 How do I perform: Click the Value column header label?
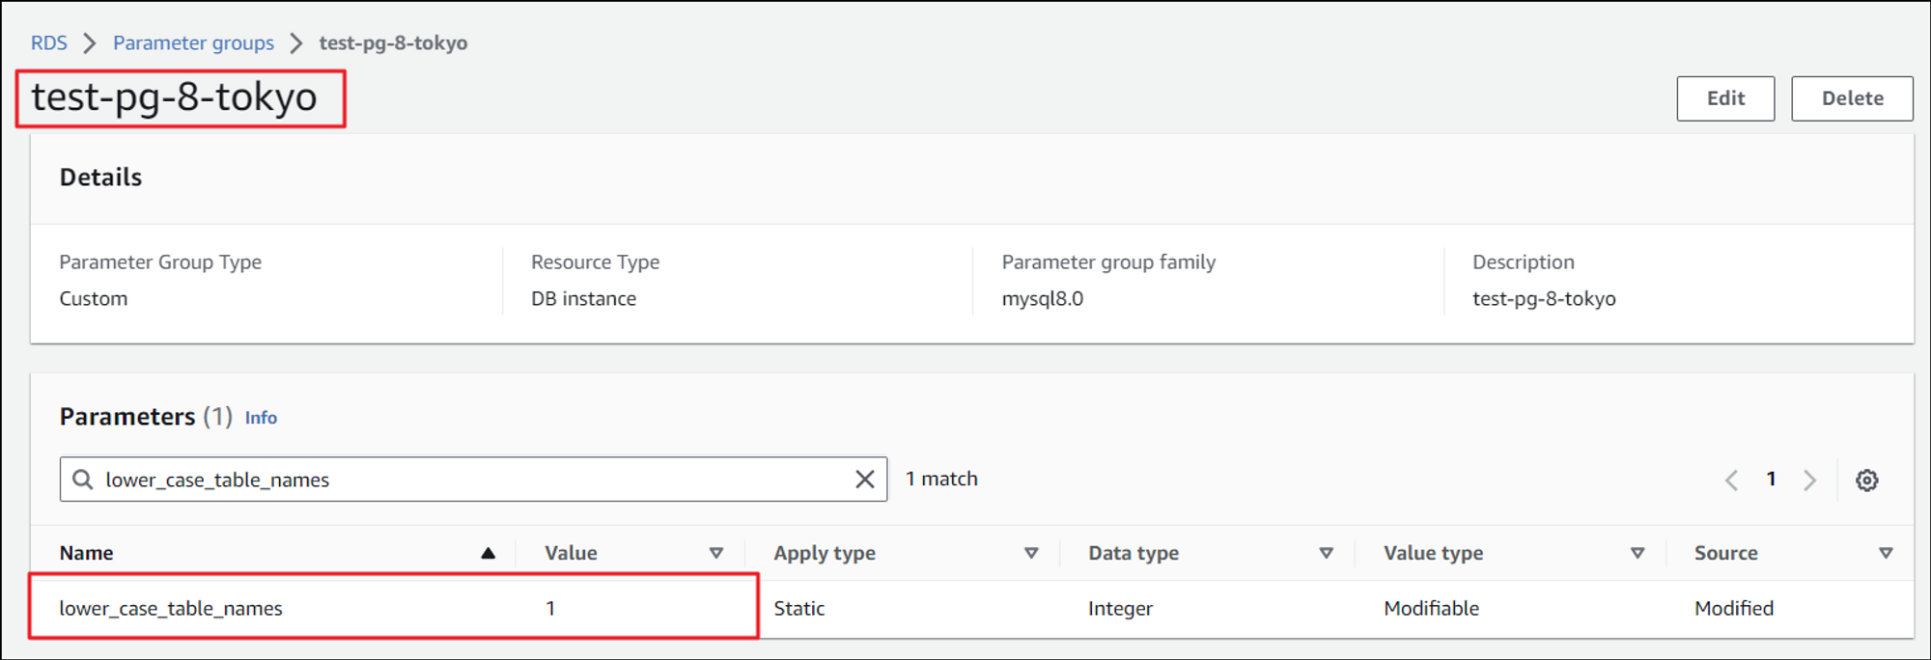point(571,553)
